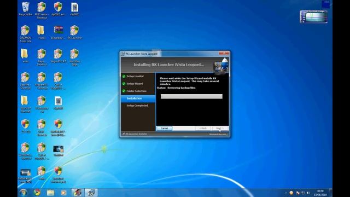This screenshot has width=350, height=197.
Task: Close the RK Launcher installer window
Action: 224,54
